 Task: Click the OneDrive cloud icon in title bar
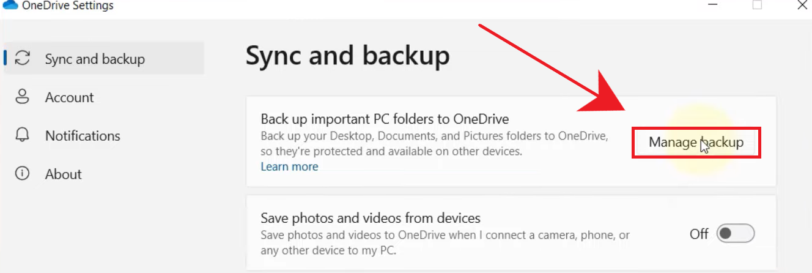pyautogui.click(x=10, y=6)
